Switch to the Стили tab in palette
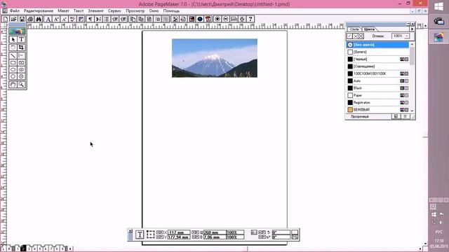 [354, 29]
